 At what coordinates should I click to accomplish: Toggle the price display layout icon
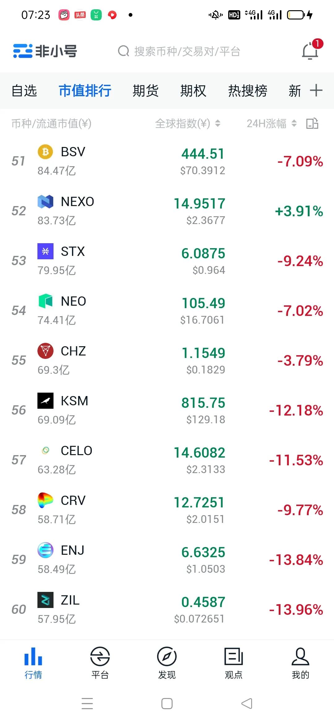(x=312, y=123)
